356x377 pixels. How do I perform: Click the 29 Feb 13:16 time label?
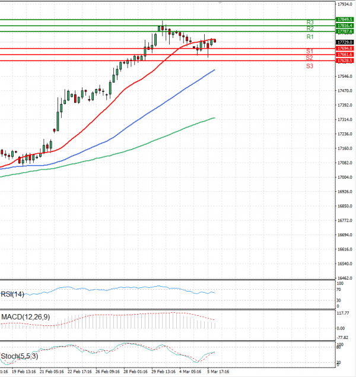pos(163,372)
